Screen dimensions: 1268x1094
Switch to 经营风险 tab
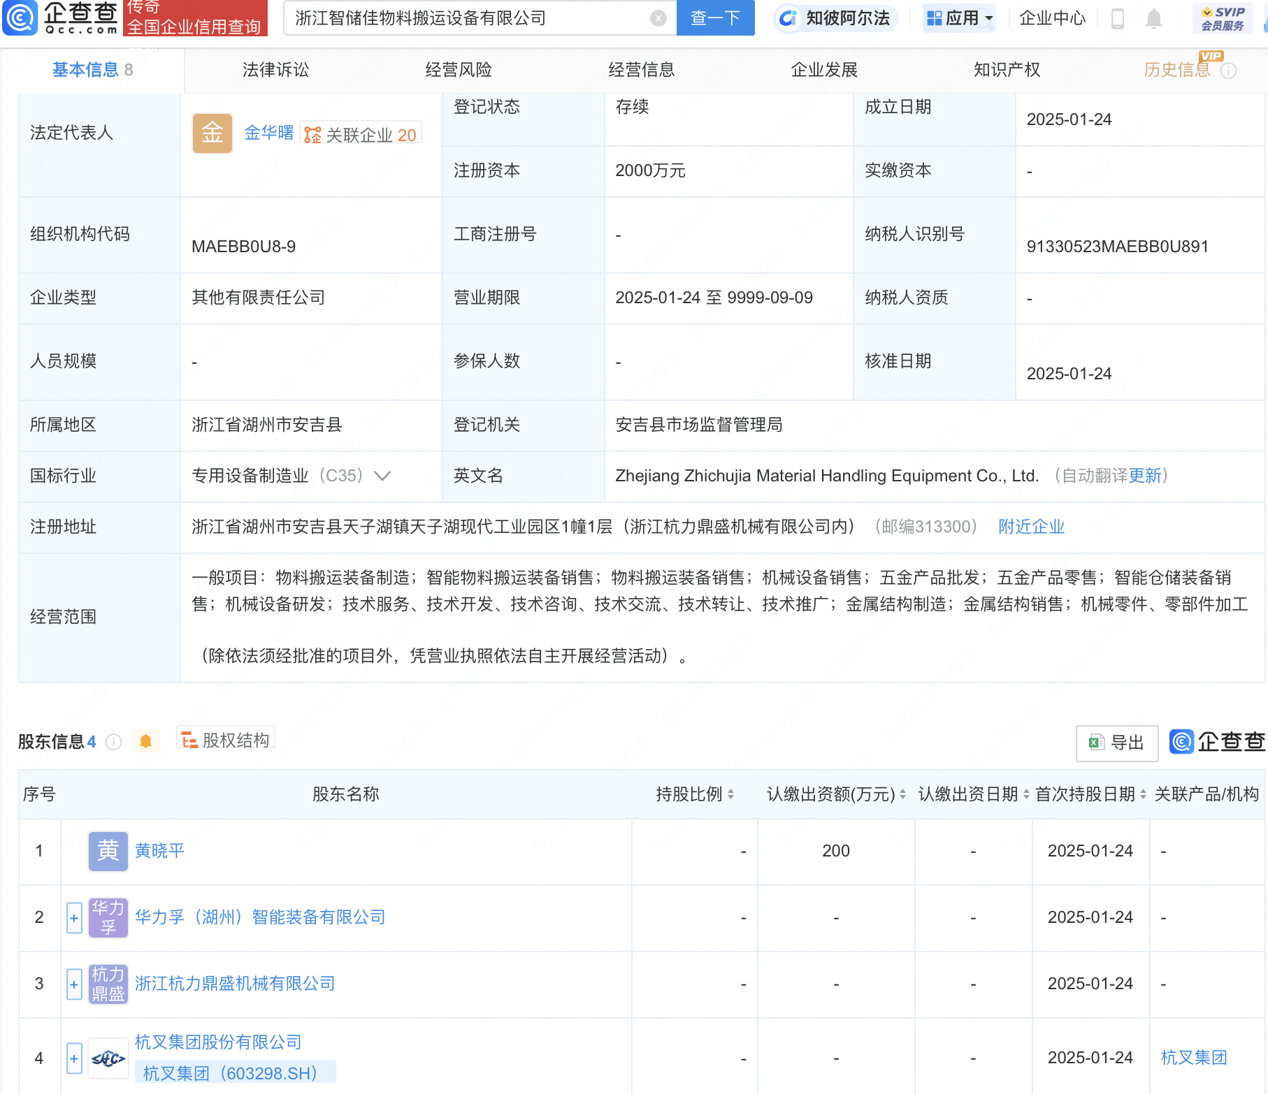point(459,70)
